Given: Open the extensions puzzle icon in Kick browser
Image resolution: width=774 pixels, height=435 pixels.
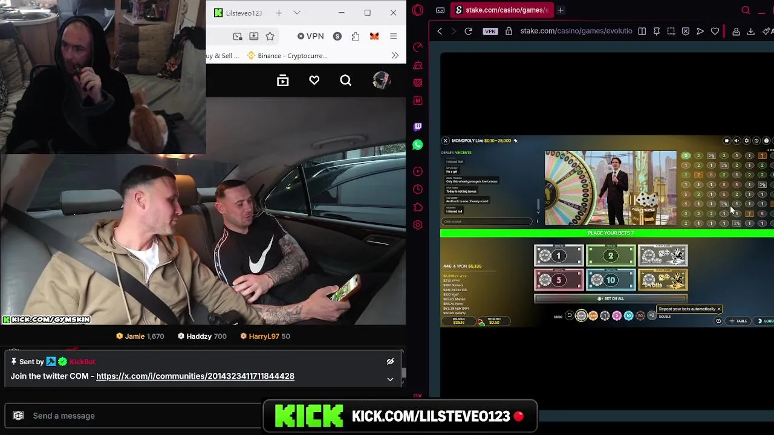Looking at the screenshot, I should pyautogui.click(x=356, y=36).
